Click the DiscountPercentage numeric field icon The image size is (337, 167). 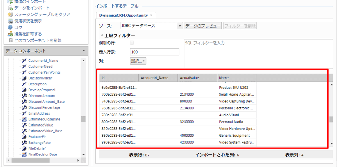pos(24,108)
